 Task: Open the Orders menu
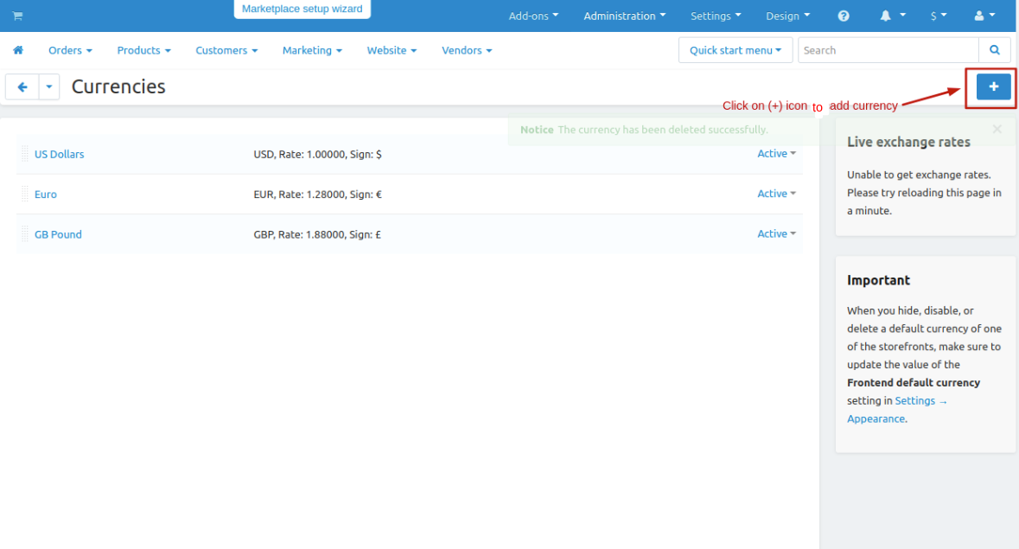pos(70,50)
